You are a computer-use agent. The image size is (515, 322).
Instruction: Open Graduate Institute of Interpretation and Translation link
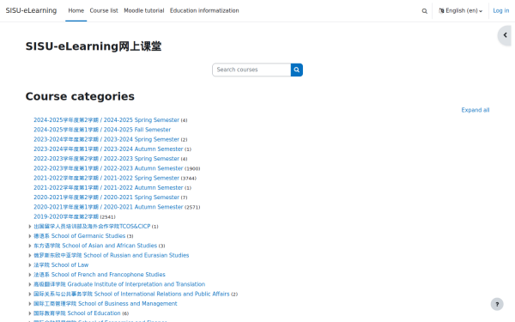point(119,284)
